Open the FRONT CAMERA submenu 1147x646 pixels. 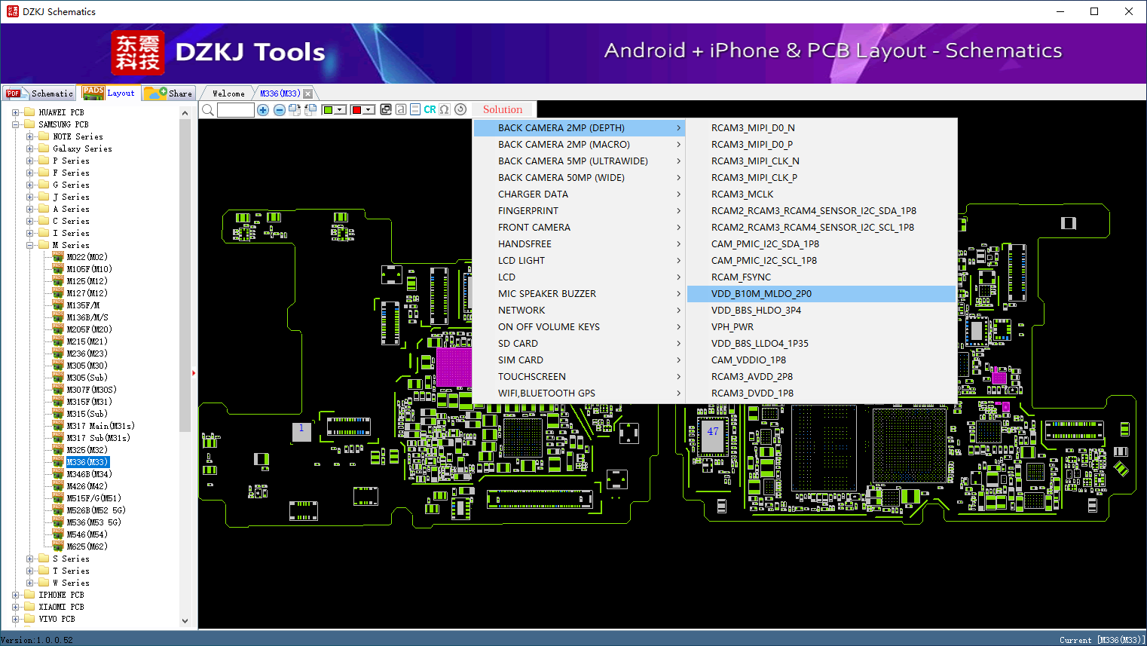click(x=579, y=228)
